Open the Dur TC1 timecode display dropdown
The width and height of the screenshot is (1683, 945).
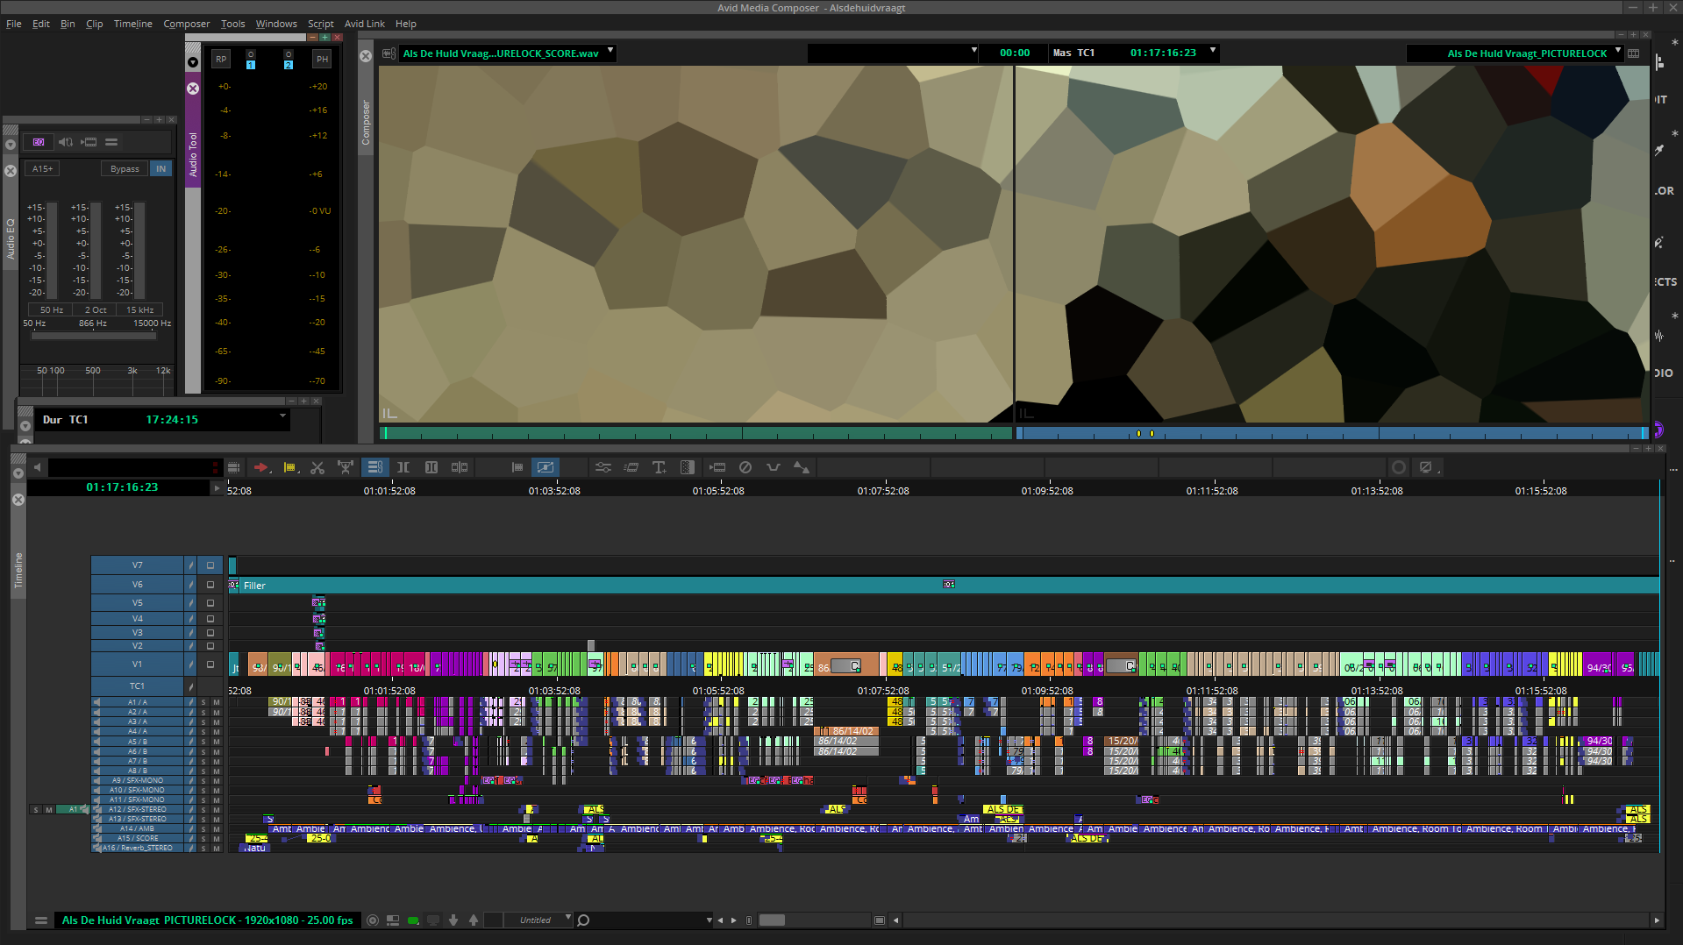282,416
